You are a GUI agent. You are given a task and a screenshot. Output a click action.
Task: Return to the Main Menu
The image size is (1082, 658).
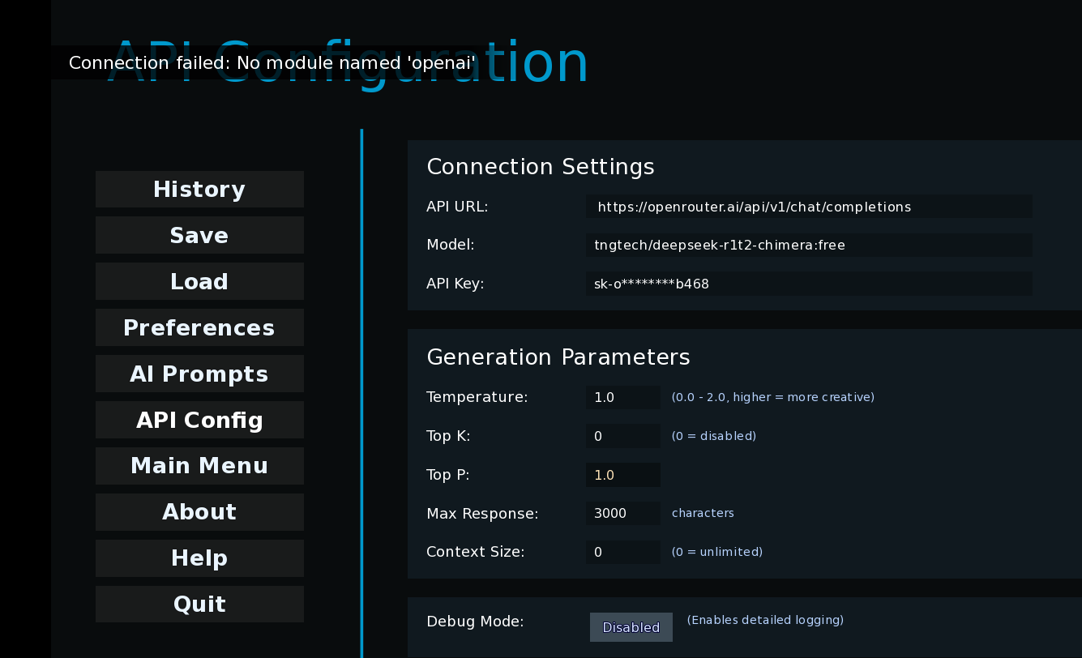point(199,466)
